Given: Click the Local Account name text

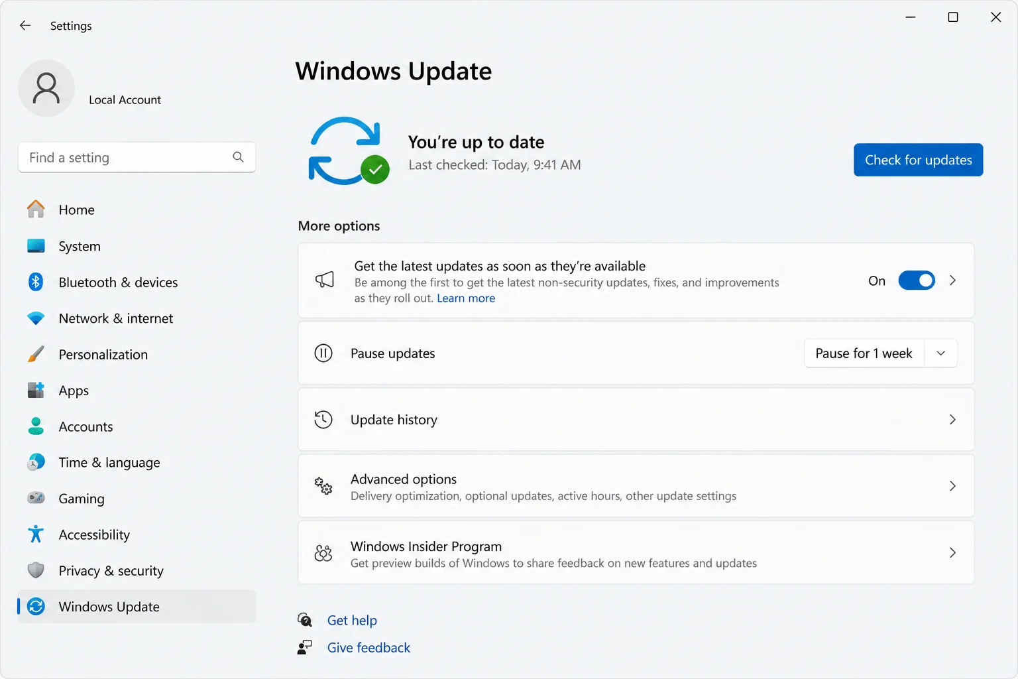Looking at the screenshot, I should pyautogui.click(x=125, y=99).
